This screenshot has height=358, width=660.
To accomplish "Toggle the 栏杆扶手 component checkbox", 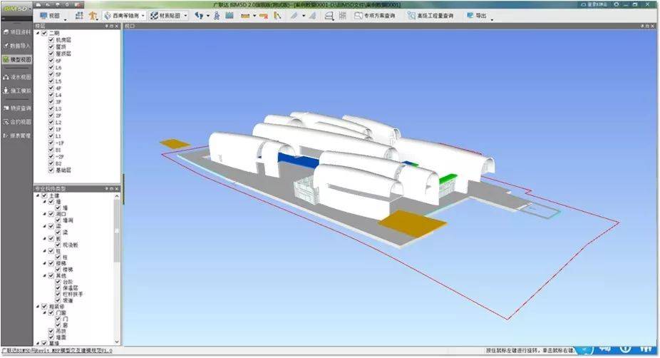I will (x=58, y=294).
